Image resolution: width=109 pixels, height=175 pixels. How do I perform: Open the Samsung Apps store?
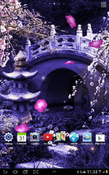(x=87, y=139)
